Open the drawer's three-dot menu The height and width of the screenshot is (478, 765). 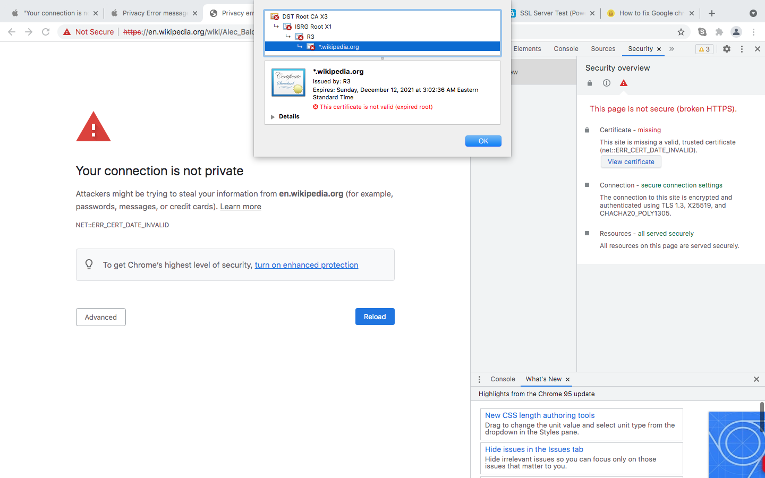pyautogui.click(x=479, y=379)
